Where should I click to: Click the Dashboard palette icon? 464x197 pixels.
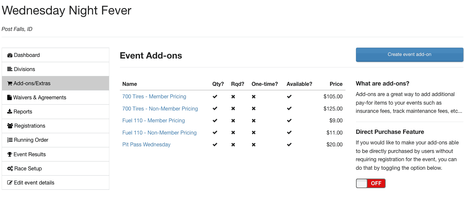coord(10,55)
